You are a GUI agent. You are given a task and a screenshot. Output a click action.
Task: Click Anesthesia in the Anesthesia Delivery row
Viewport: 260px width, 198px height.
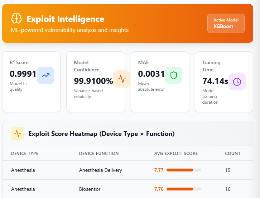point(23,170)
